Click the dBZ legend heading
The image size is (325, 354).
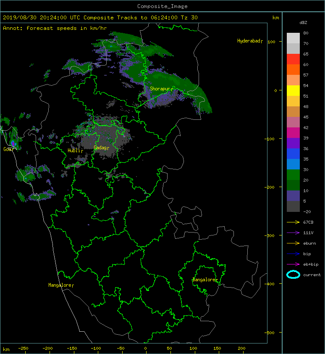tap(303, 23)
